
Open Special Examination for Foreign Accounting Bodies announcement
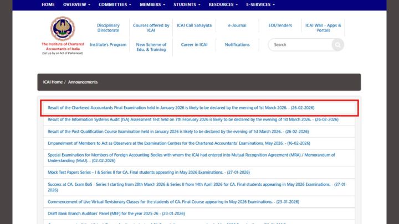(191, 158)
